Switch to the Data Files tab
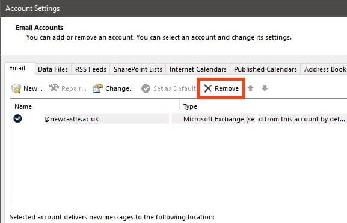 53,69
